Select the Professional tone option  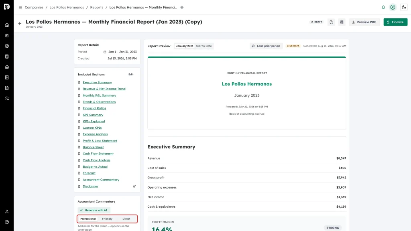pyautogui.click(x=88, y=219)
